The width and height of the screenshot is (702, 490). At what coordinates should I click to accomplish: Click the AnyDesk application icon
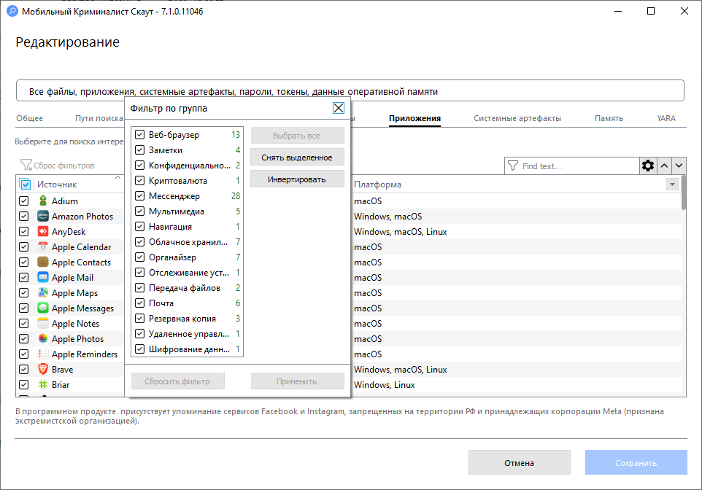pos(43,232)
